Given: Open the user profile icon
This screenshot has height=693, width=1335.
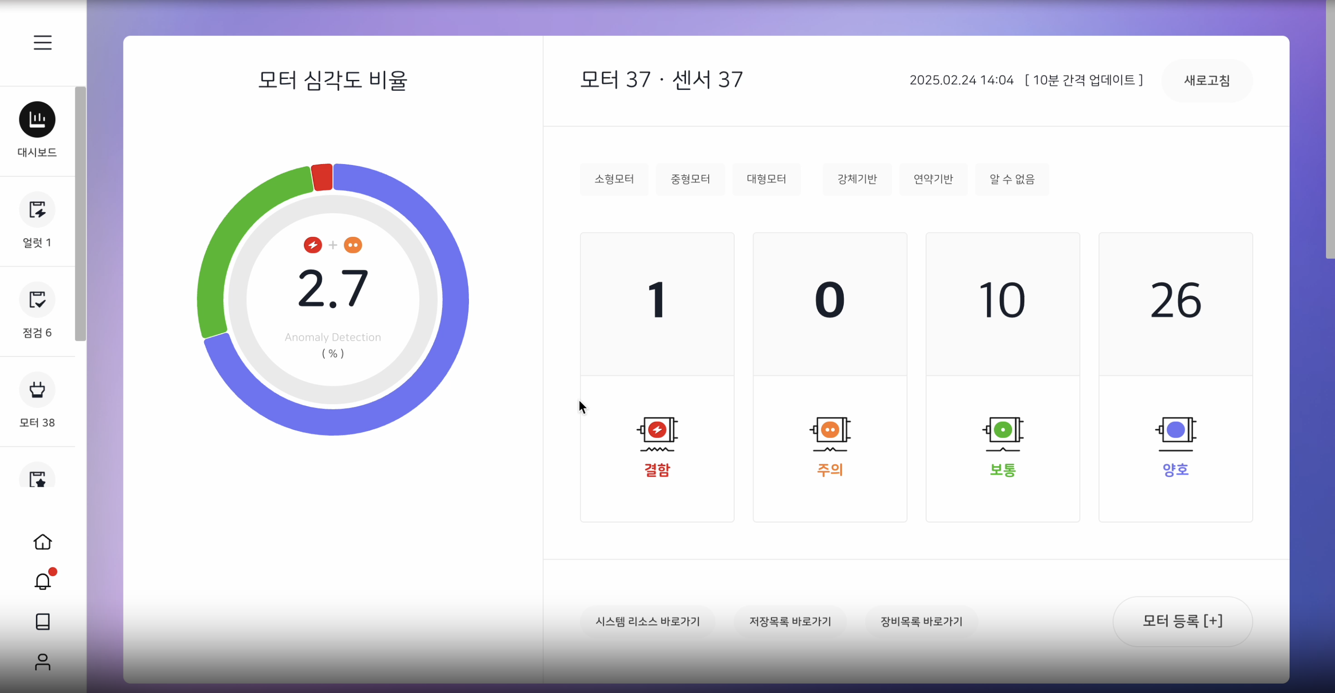Looking at the screenshot, I should (x=43, y=662).
